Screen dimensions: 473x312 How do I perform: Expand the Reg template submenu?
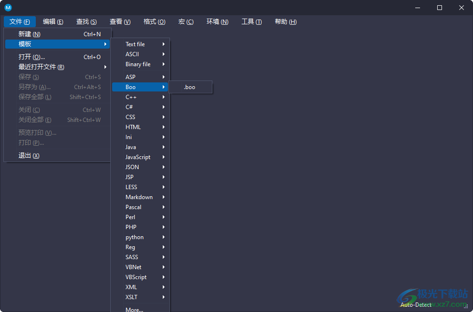(x=140, y=247)
